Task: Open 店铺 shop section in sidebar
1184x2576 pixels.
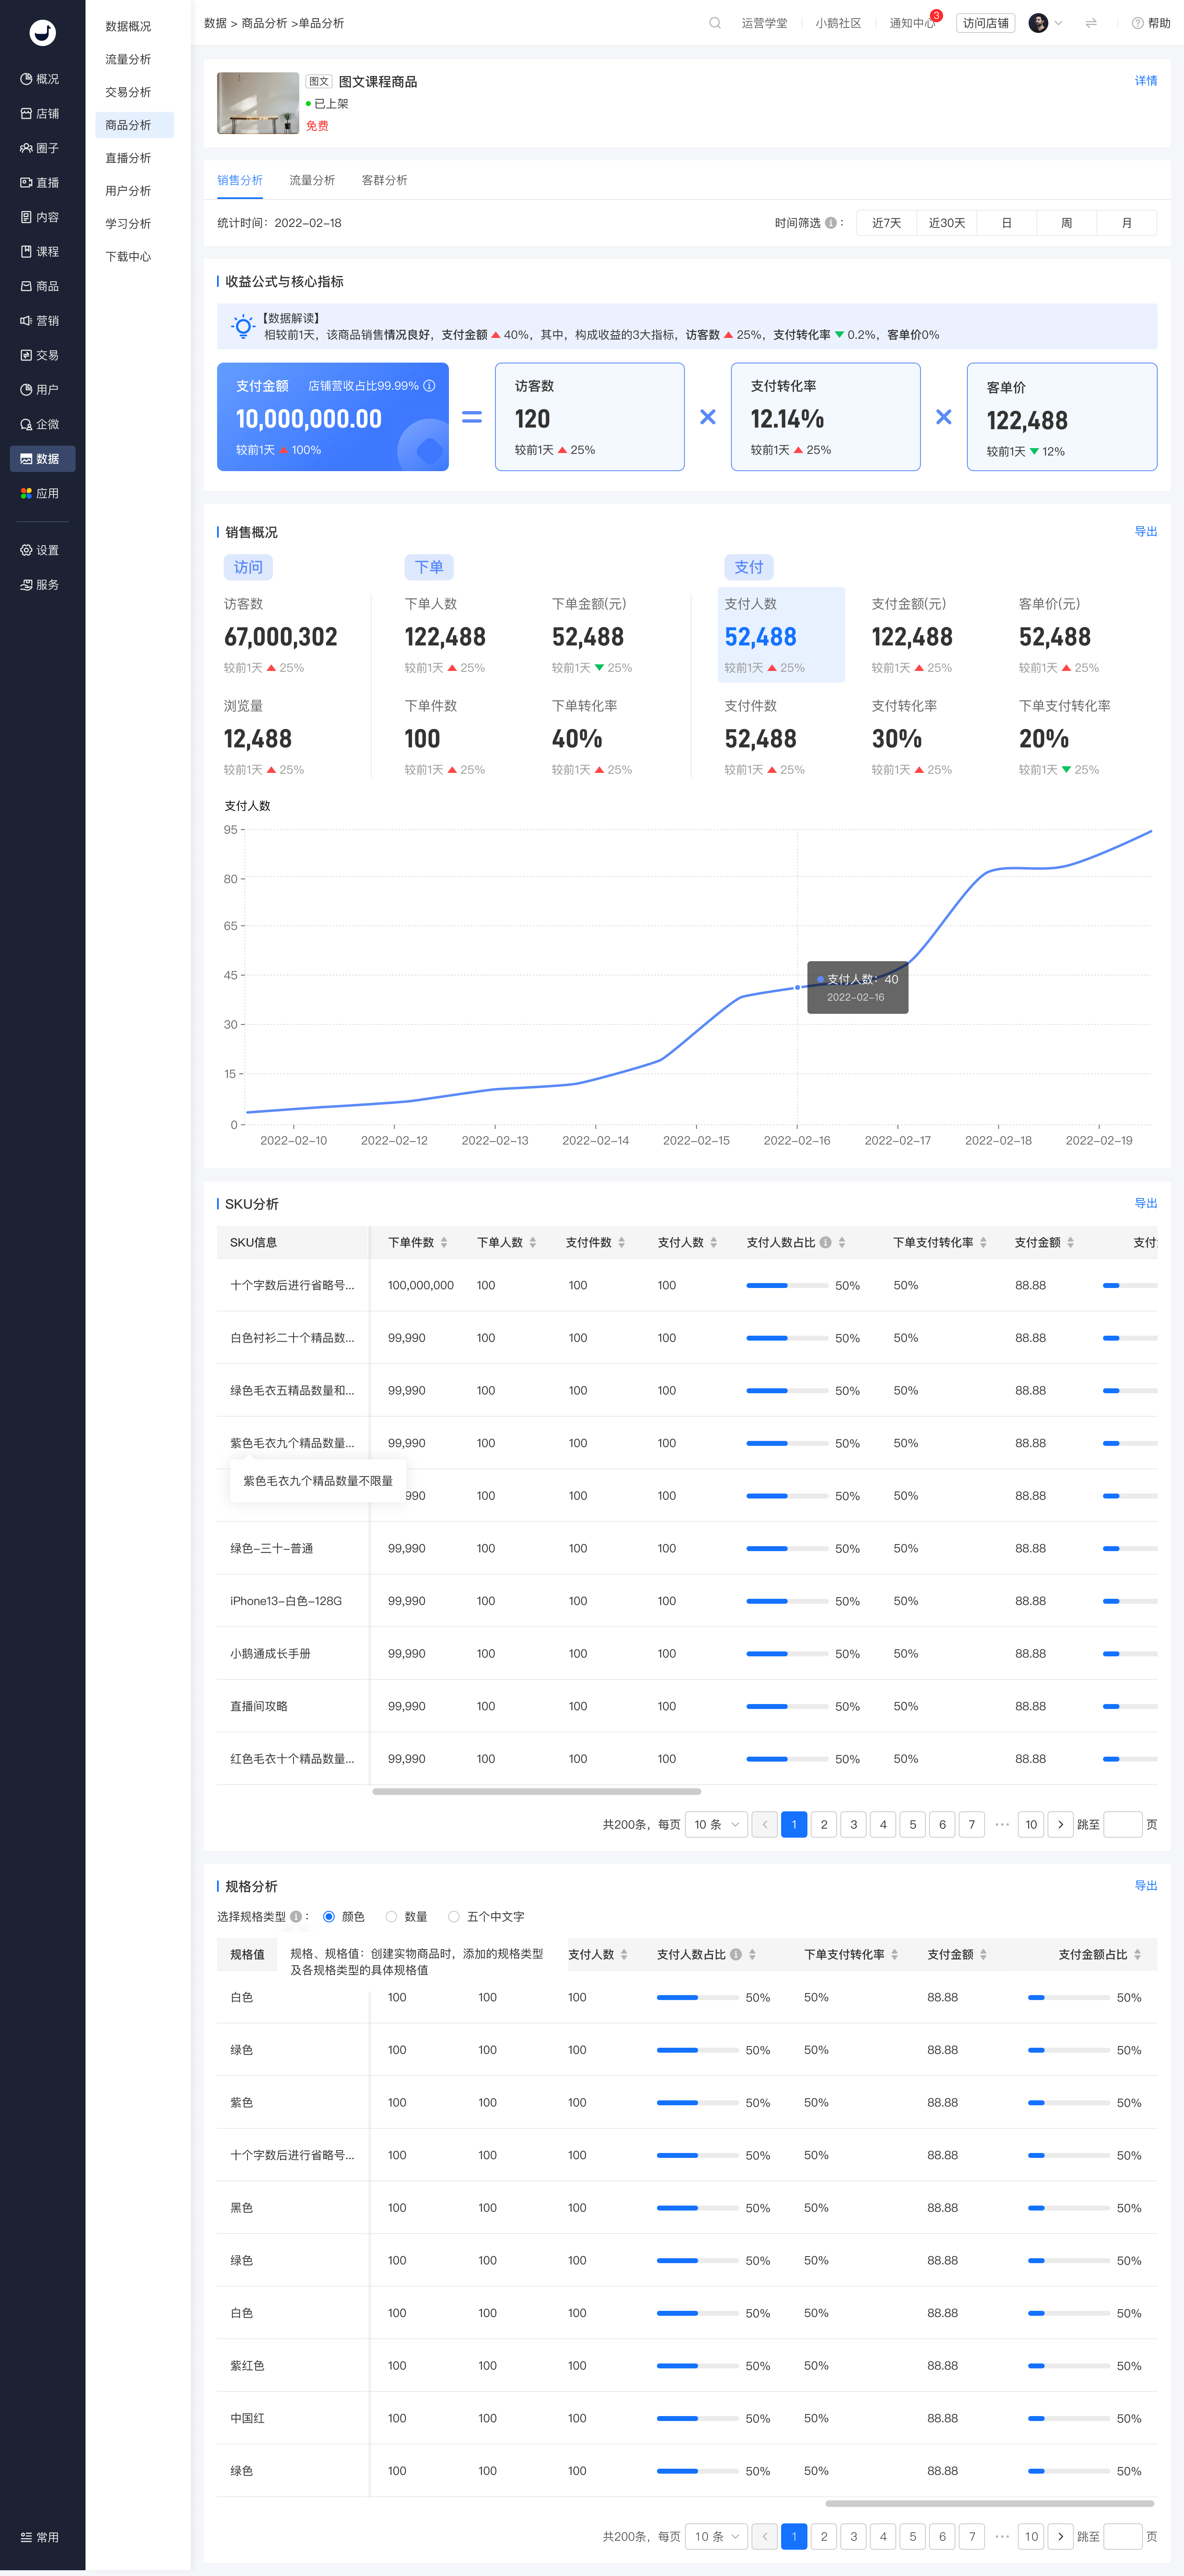Action: (x=40, y=114)
